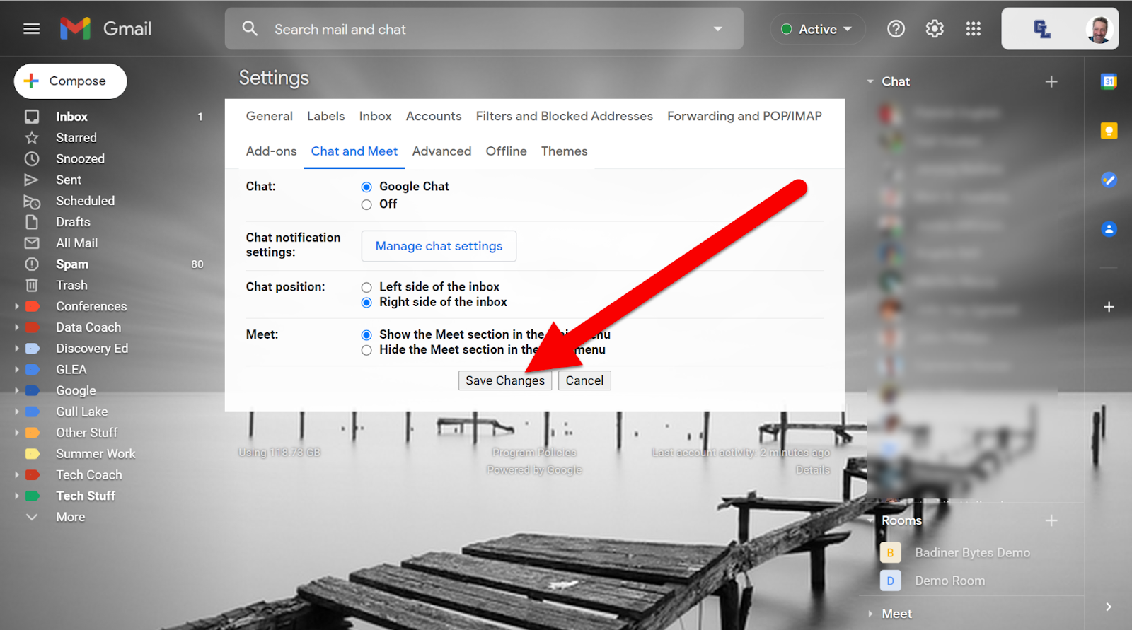Screen dimensions: 1132x630
Task: Open the Accounts settings tab
Action: 434,117
